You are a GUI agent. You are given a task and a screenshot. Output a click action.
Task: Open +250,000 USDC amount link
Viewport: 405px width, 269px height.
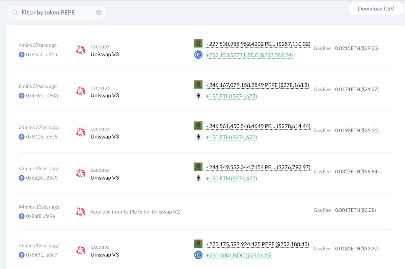(x=239, y=255)
